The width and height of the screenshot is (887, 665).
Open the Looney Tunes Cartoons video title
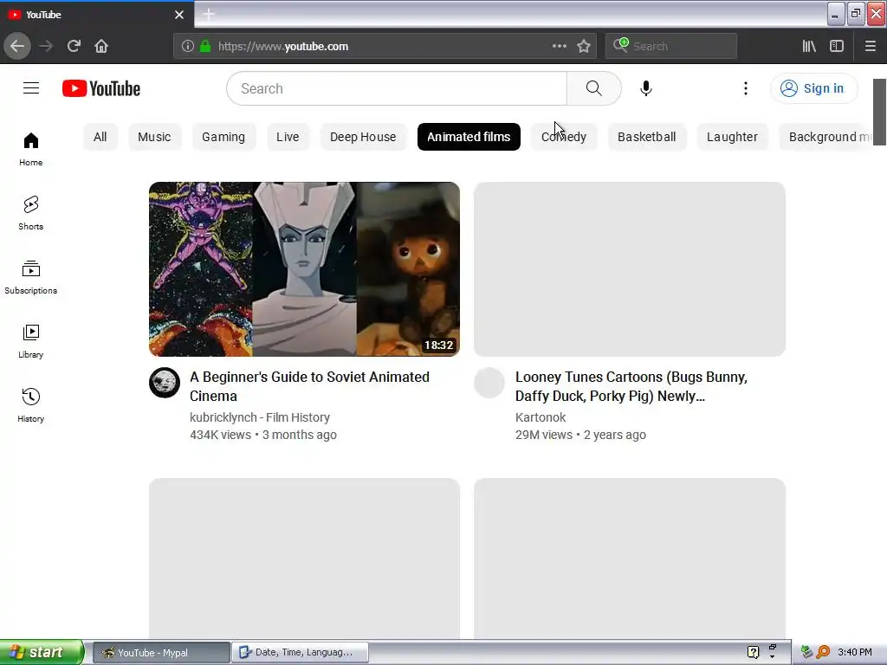click(x=631, y=386)
